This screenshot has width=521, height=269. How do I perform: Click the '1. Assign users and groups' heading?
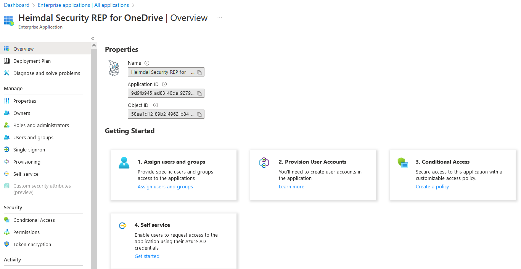pos(171,162)
